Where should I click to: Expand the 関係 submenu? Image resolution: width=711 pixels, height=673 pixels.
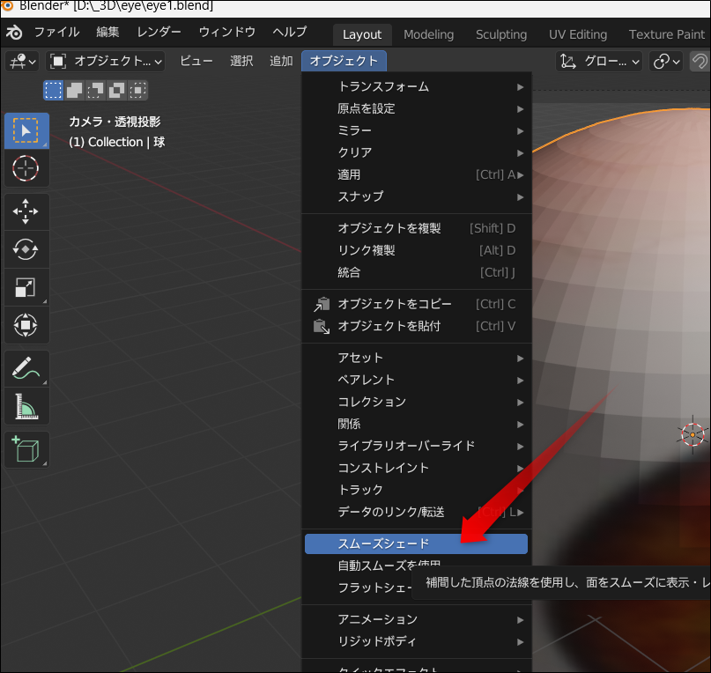416,424
